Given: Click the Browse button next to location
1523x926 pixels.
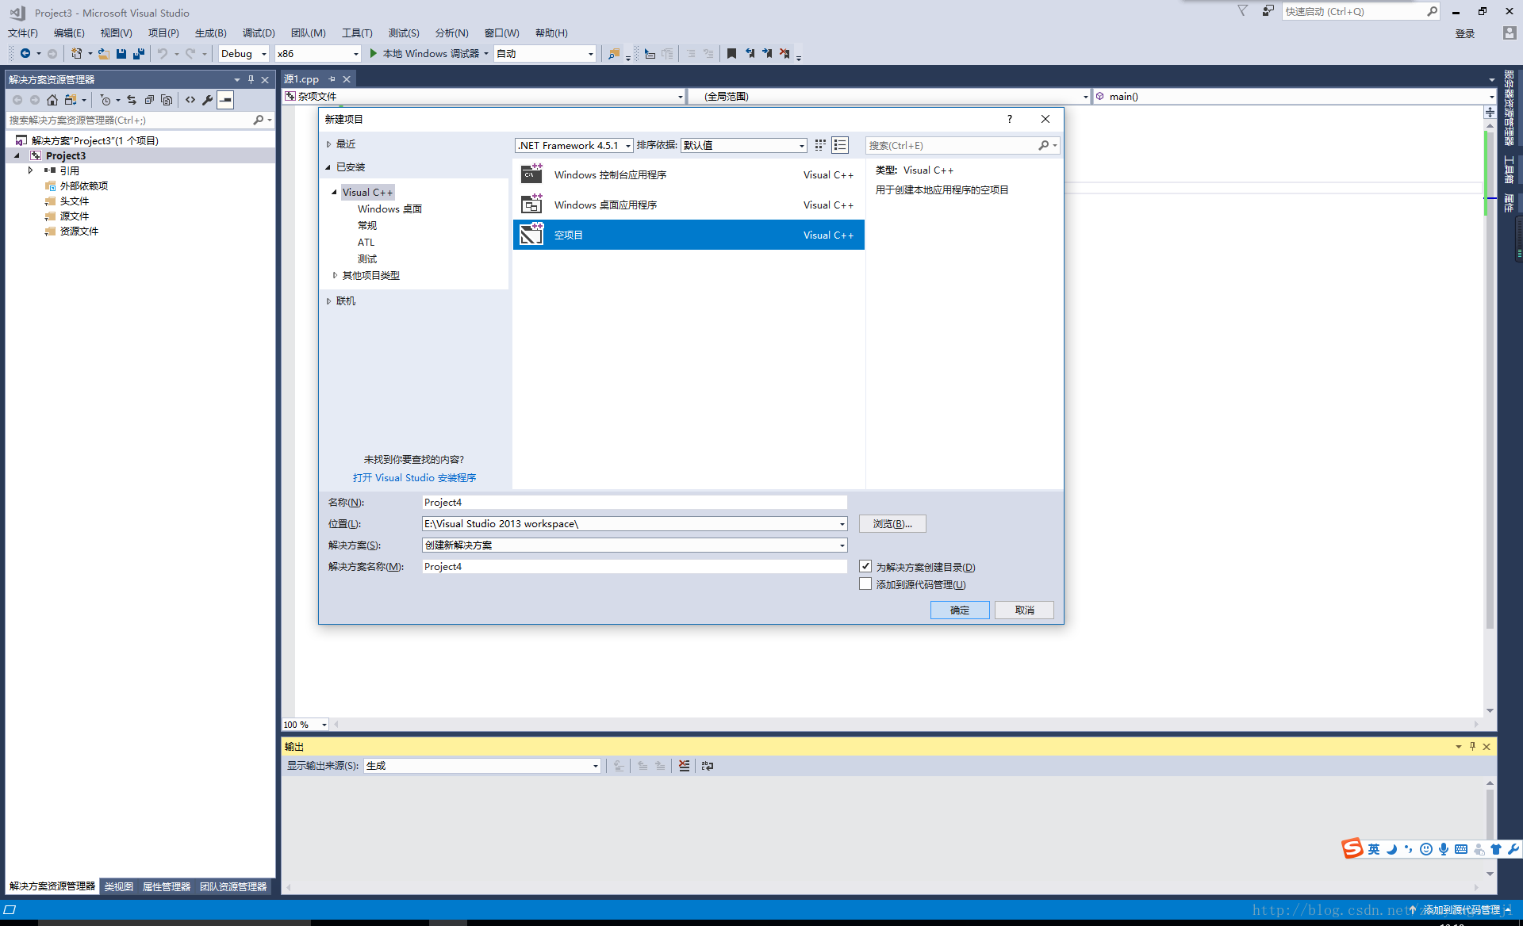Looking at the screenshot, I should 892,524.
